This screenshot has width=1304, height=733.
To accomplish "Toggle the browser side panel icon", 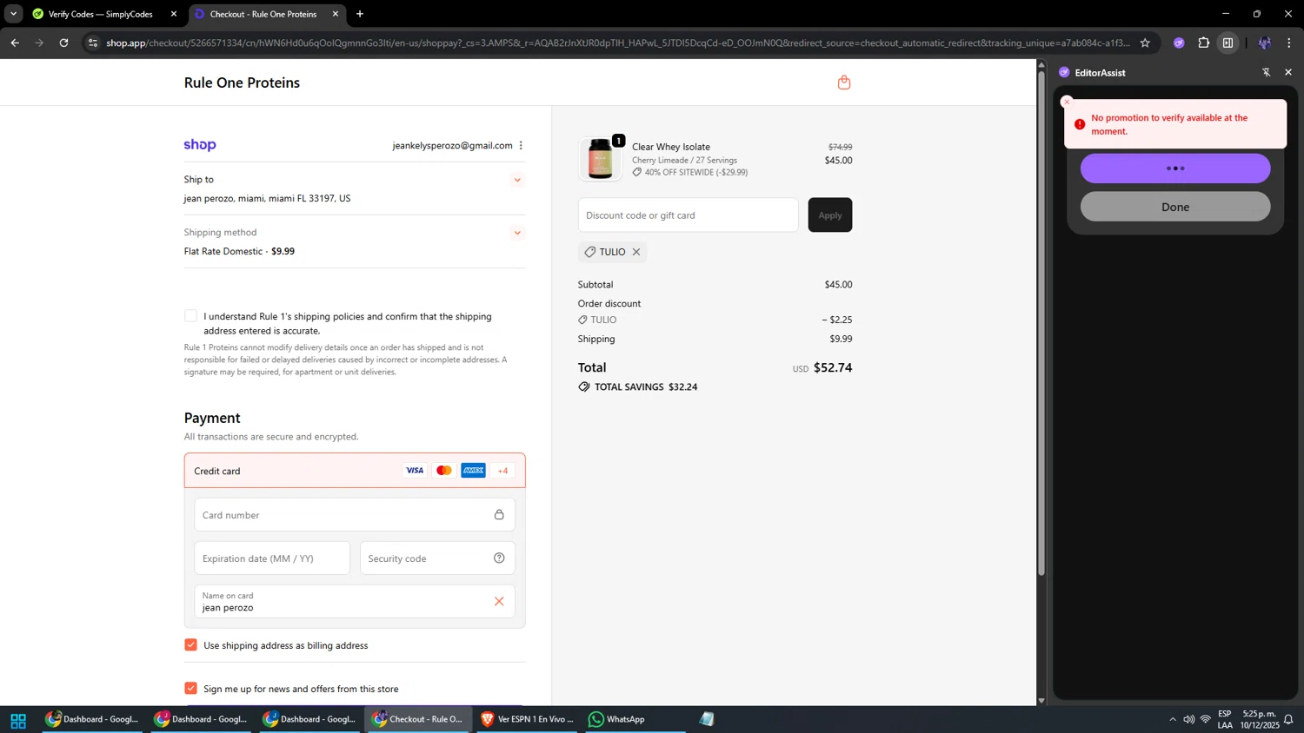I will (1227, 43).
